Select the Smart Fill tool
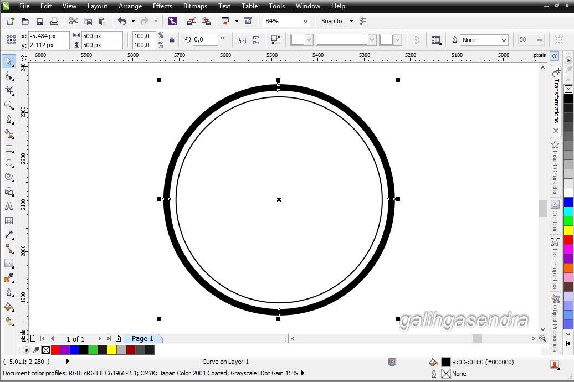 (x=9, y=134)
